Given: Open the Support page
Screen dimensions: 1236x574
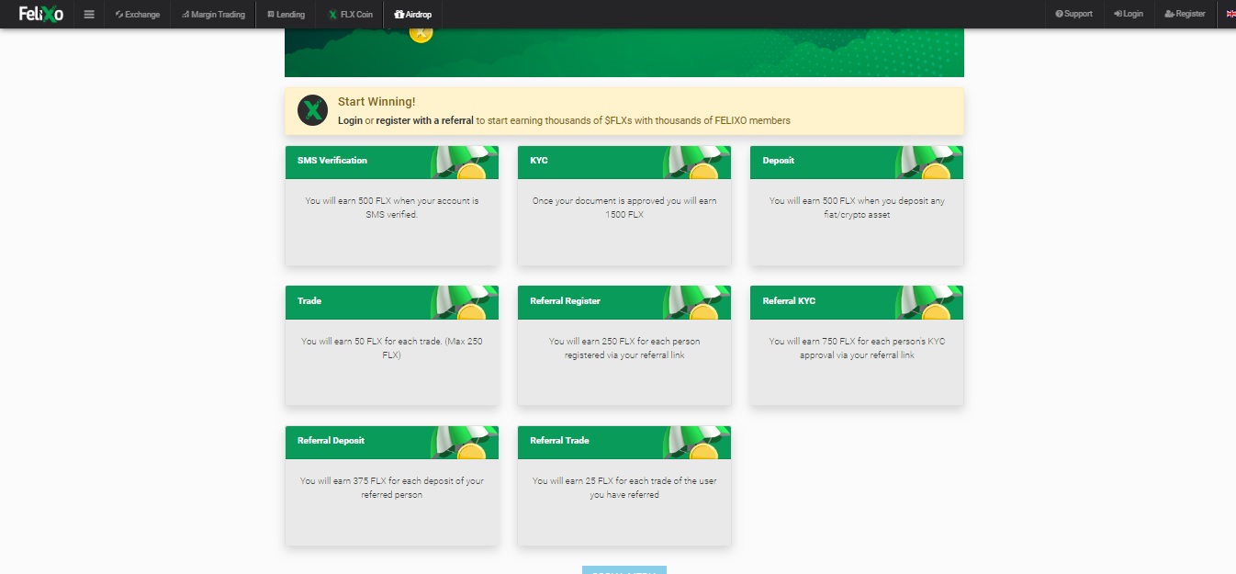Looking at the screenshot, I should [1074, 14].
